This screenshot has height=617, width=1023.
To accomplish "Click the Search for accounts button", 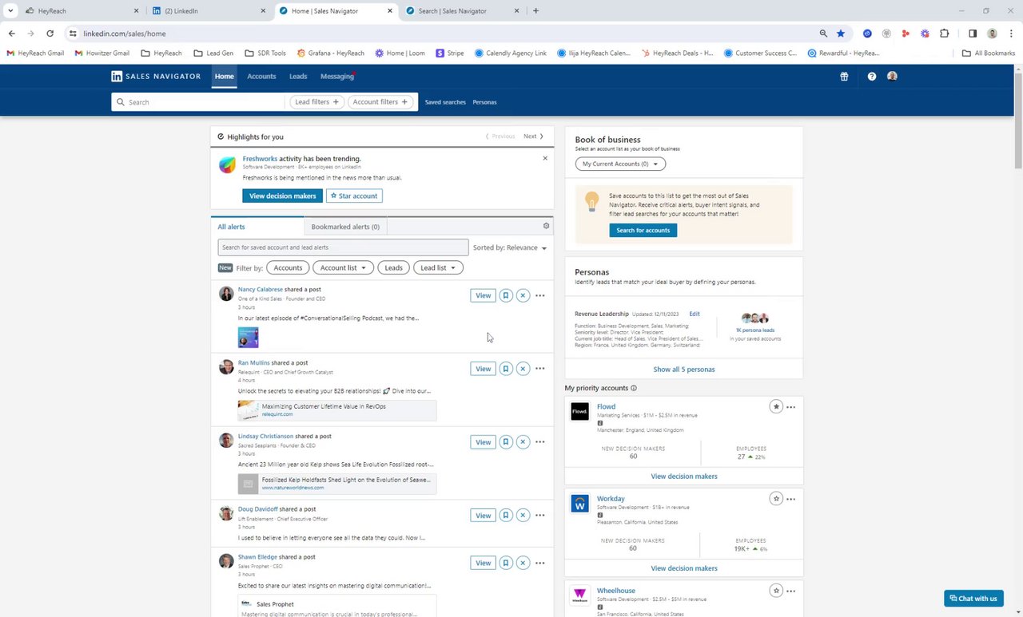I will pos(643,231).
